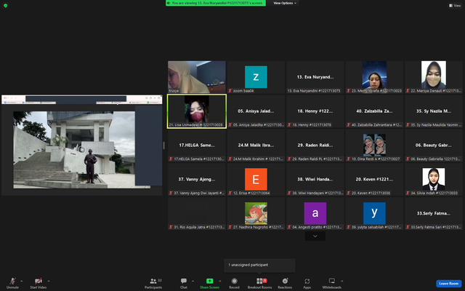Viewport: 465px width, 291px height.
Task: Start Video from the meeting toolbar
Action: (38, 283)
